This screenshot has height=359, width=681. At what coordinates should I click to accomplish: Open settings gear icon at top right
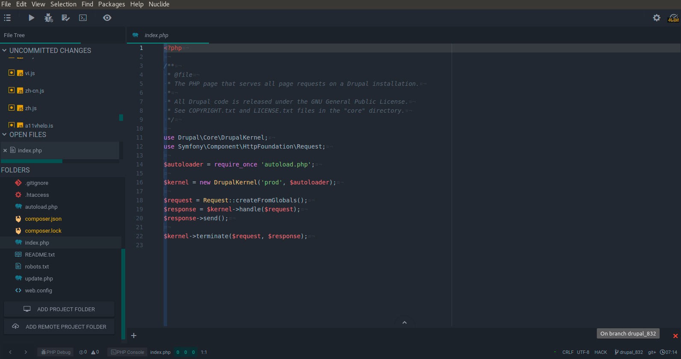pos(657,18)
